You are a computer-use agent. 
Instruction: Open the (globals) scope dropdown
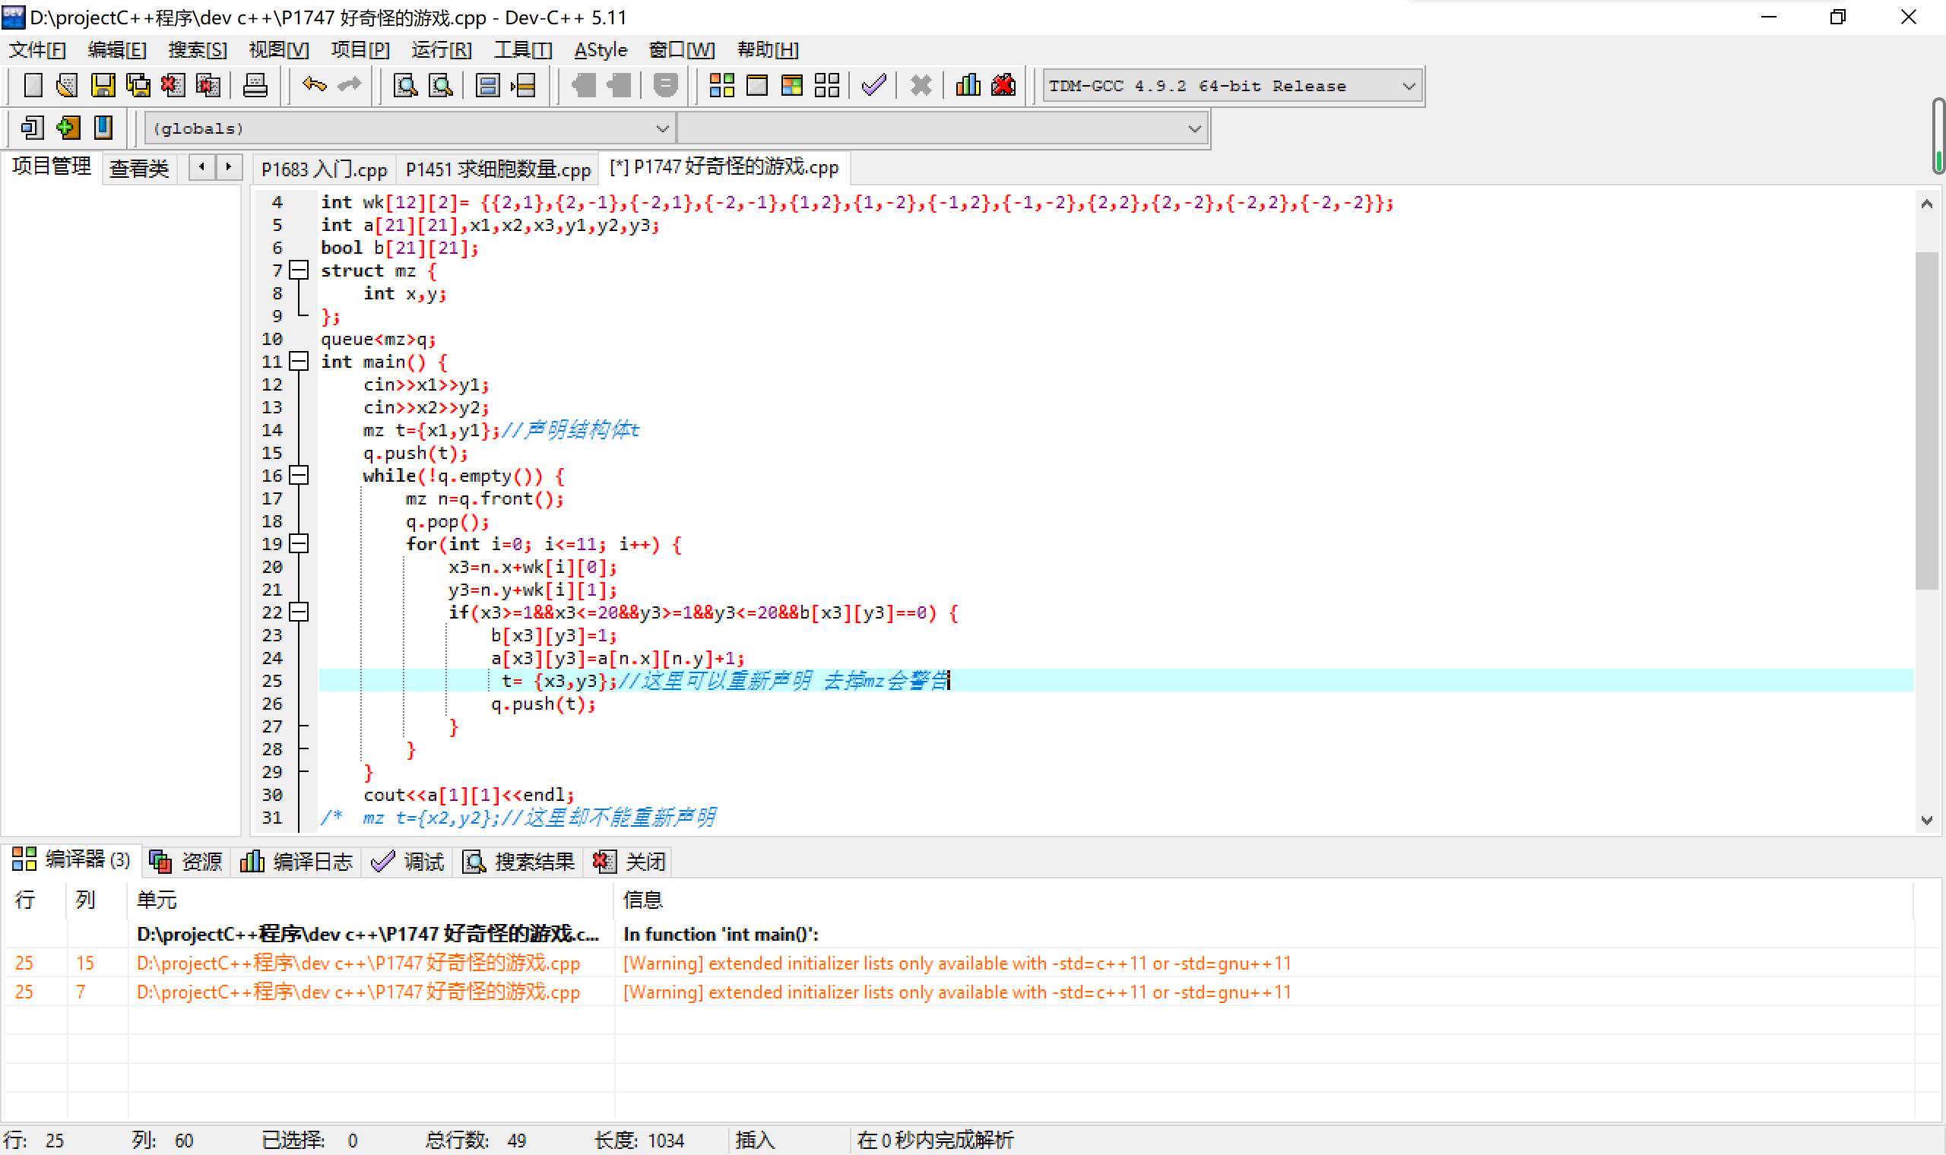(x=410, y=128)
